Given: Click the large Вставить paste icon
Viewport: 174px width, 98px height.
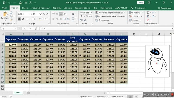Looking at the screenshot, I should coord(5,14).
